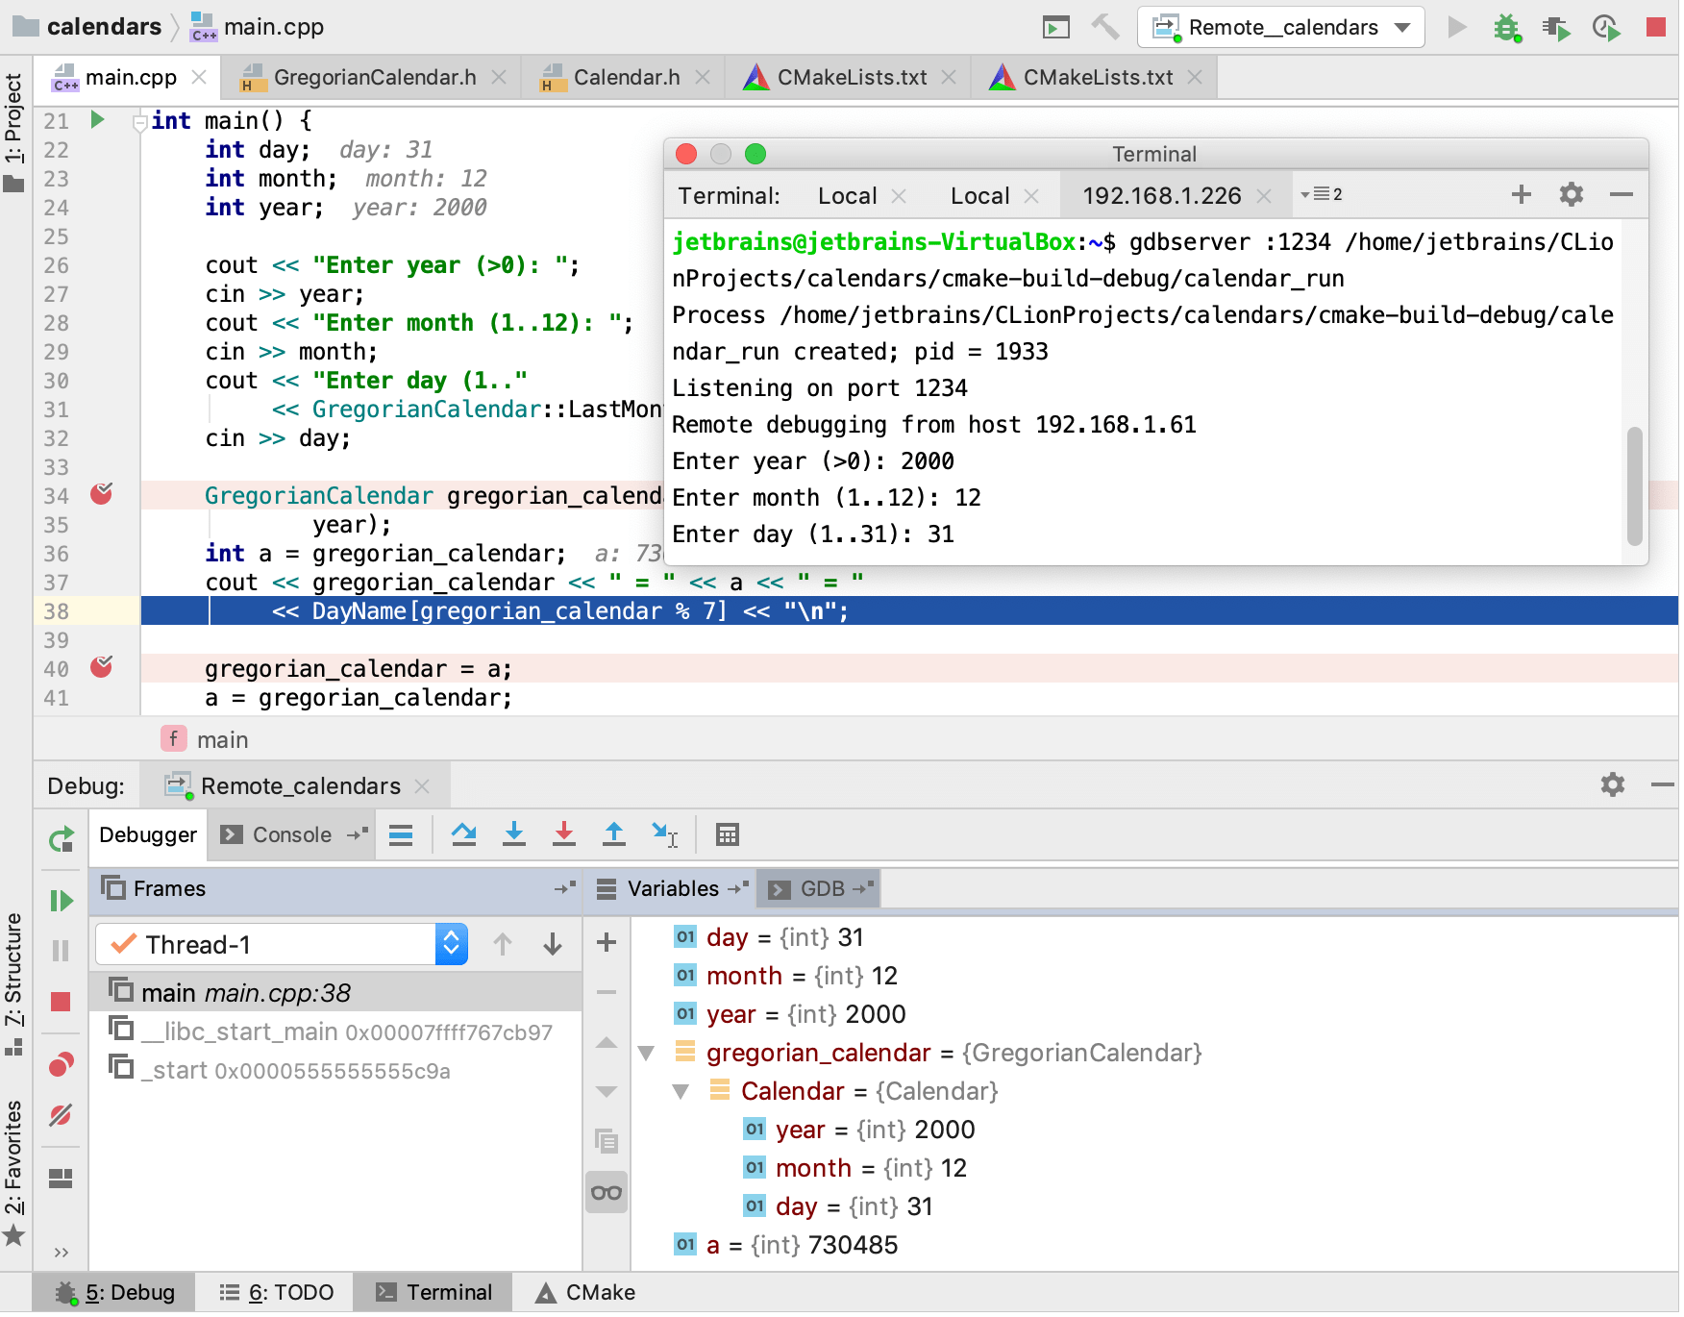This screenshot has width=1684, height=1317.
Task: Select the main breadcrumb below the editor
Action: (223, 738)
